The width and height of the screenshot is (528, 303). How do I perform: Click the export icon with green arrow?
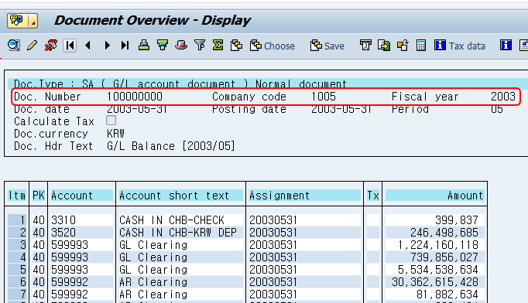click(x=384, y=46)
